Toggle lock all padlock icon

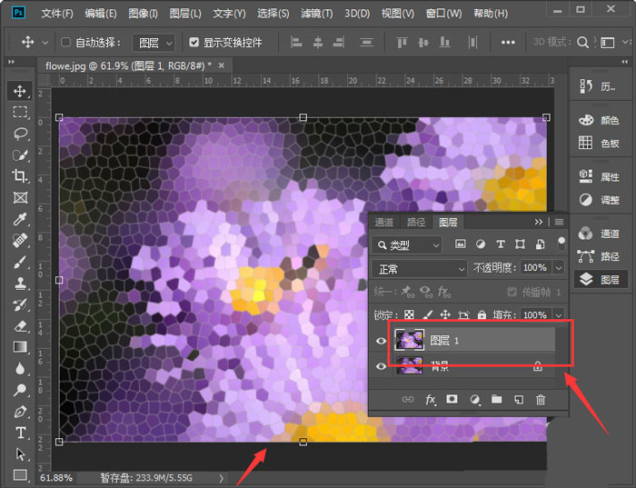click(482, 315)
